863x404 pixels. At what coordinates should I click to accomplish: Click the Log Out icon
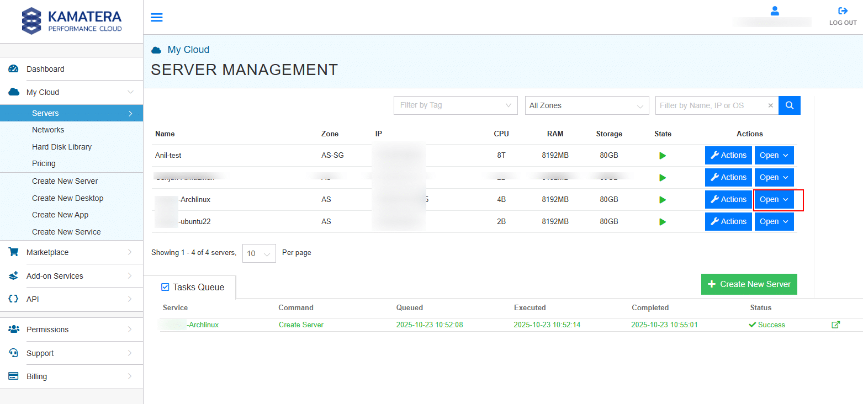pos(843,11)
